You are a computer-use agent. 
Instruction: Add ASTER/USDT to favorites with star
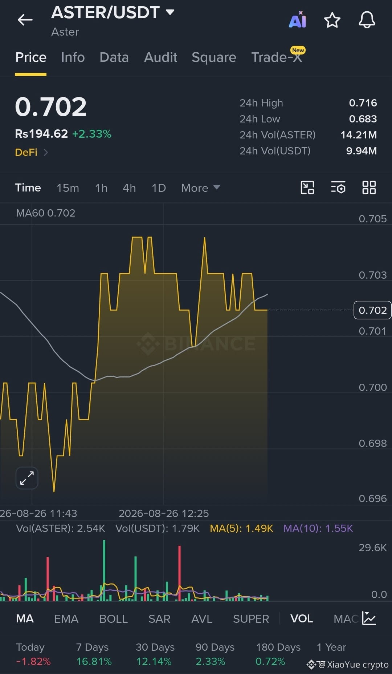click(332, 20)
